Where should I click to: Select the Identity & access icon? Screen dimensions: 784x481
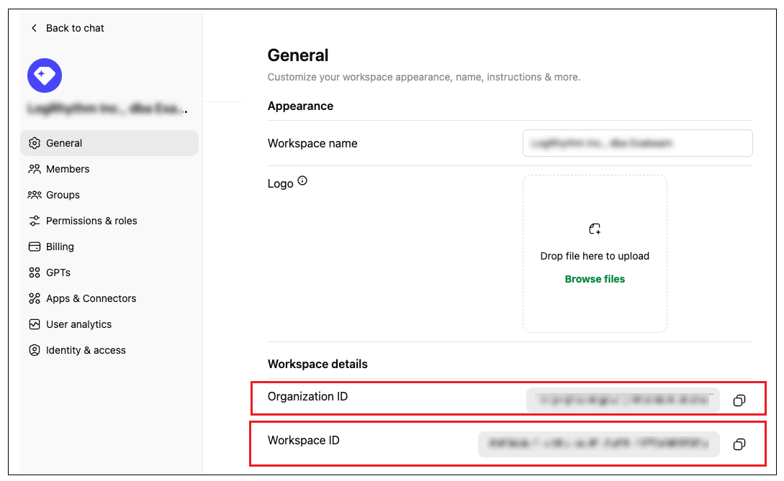click(35, 350)
